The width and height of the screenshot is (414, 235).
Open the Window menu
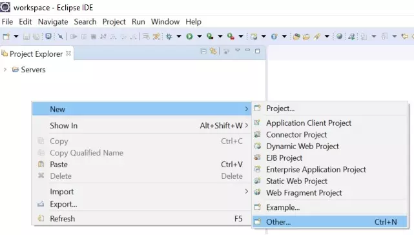click(x=165, y=22)
